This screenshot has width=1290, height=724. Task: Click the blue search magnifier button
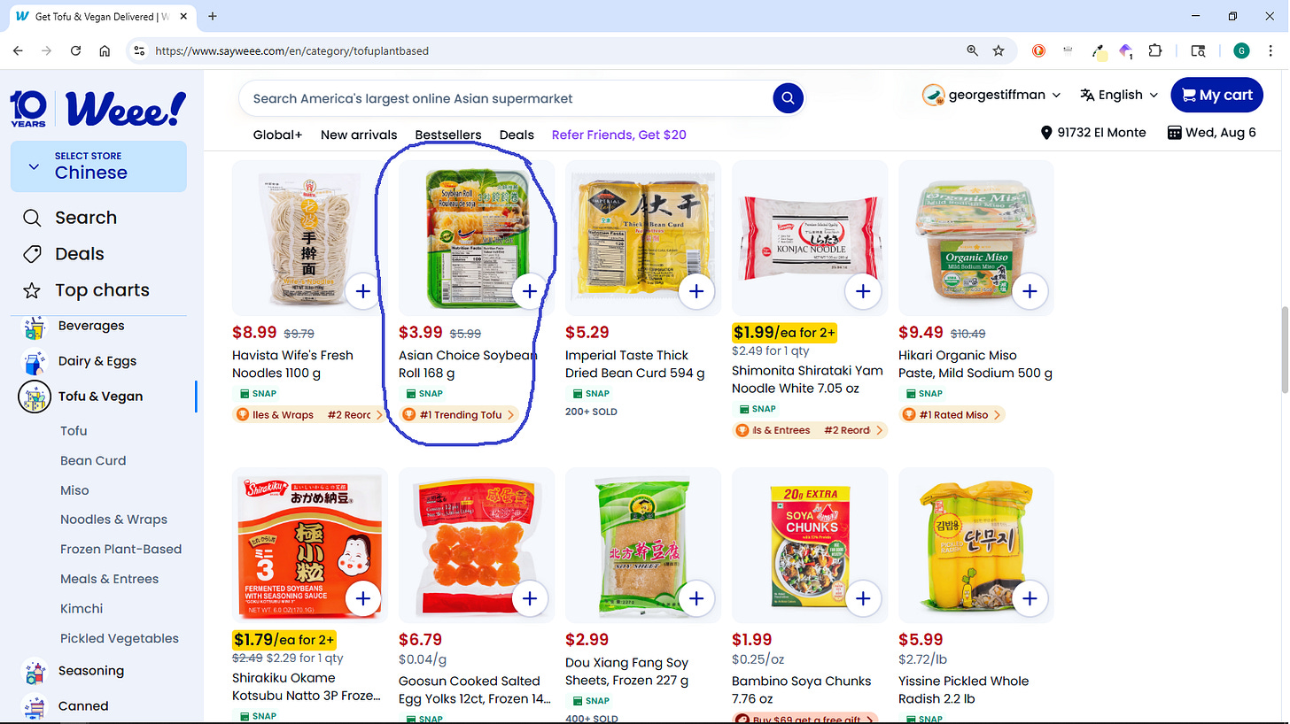click(788, 98)
